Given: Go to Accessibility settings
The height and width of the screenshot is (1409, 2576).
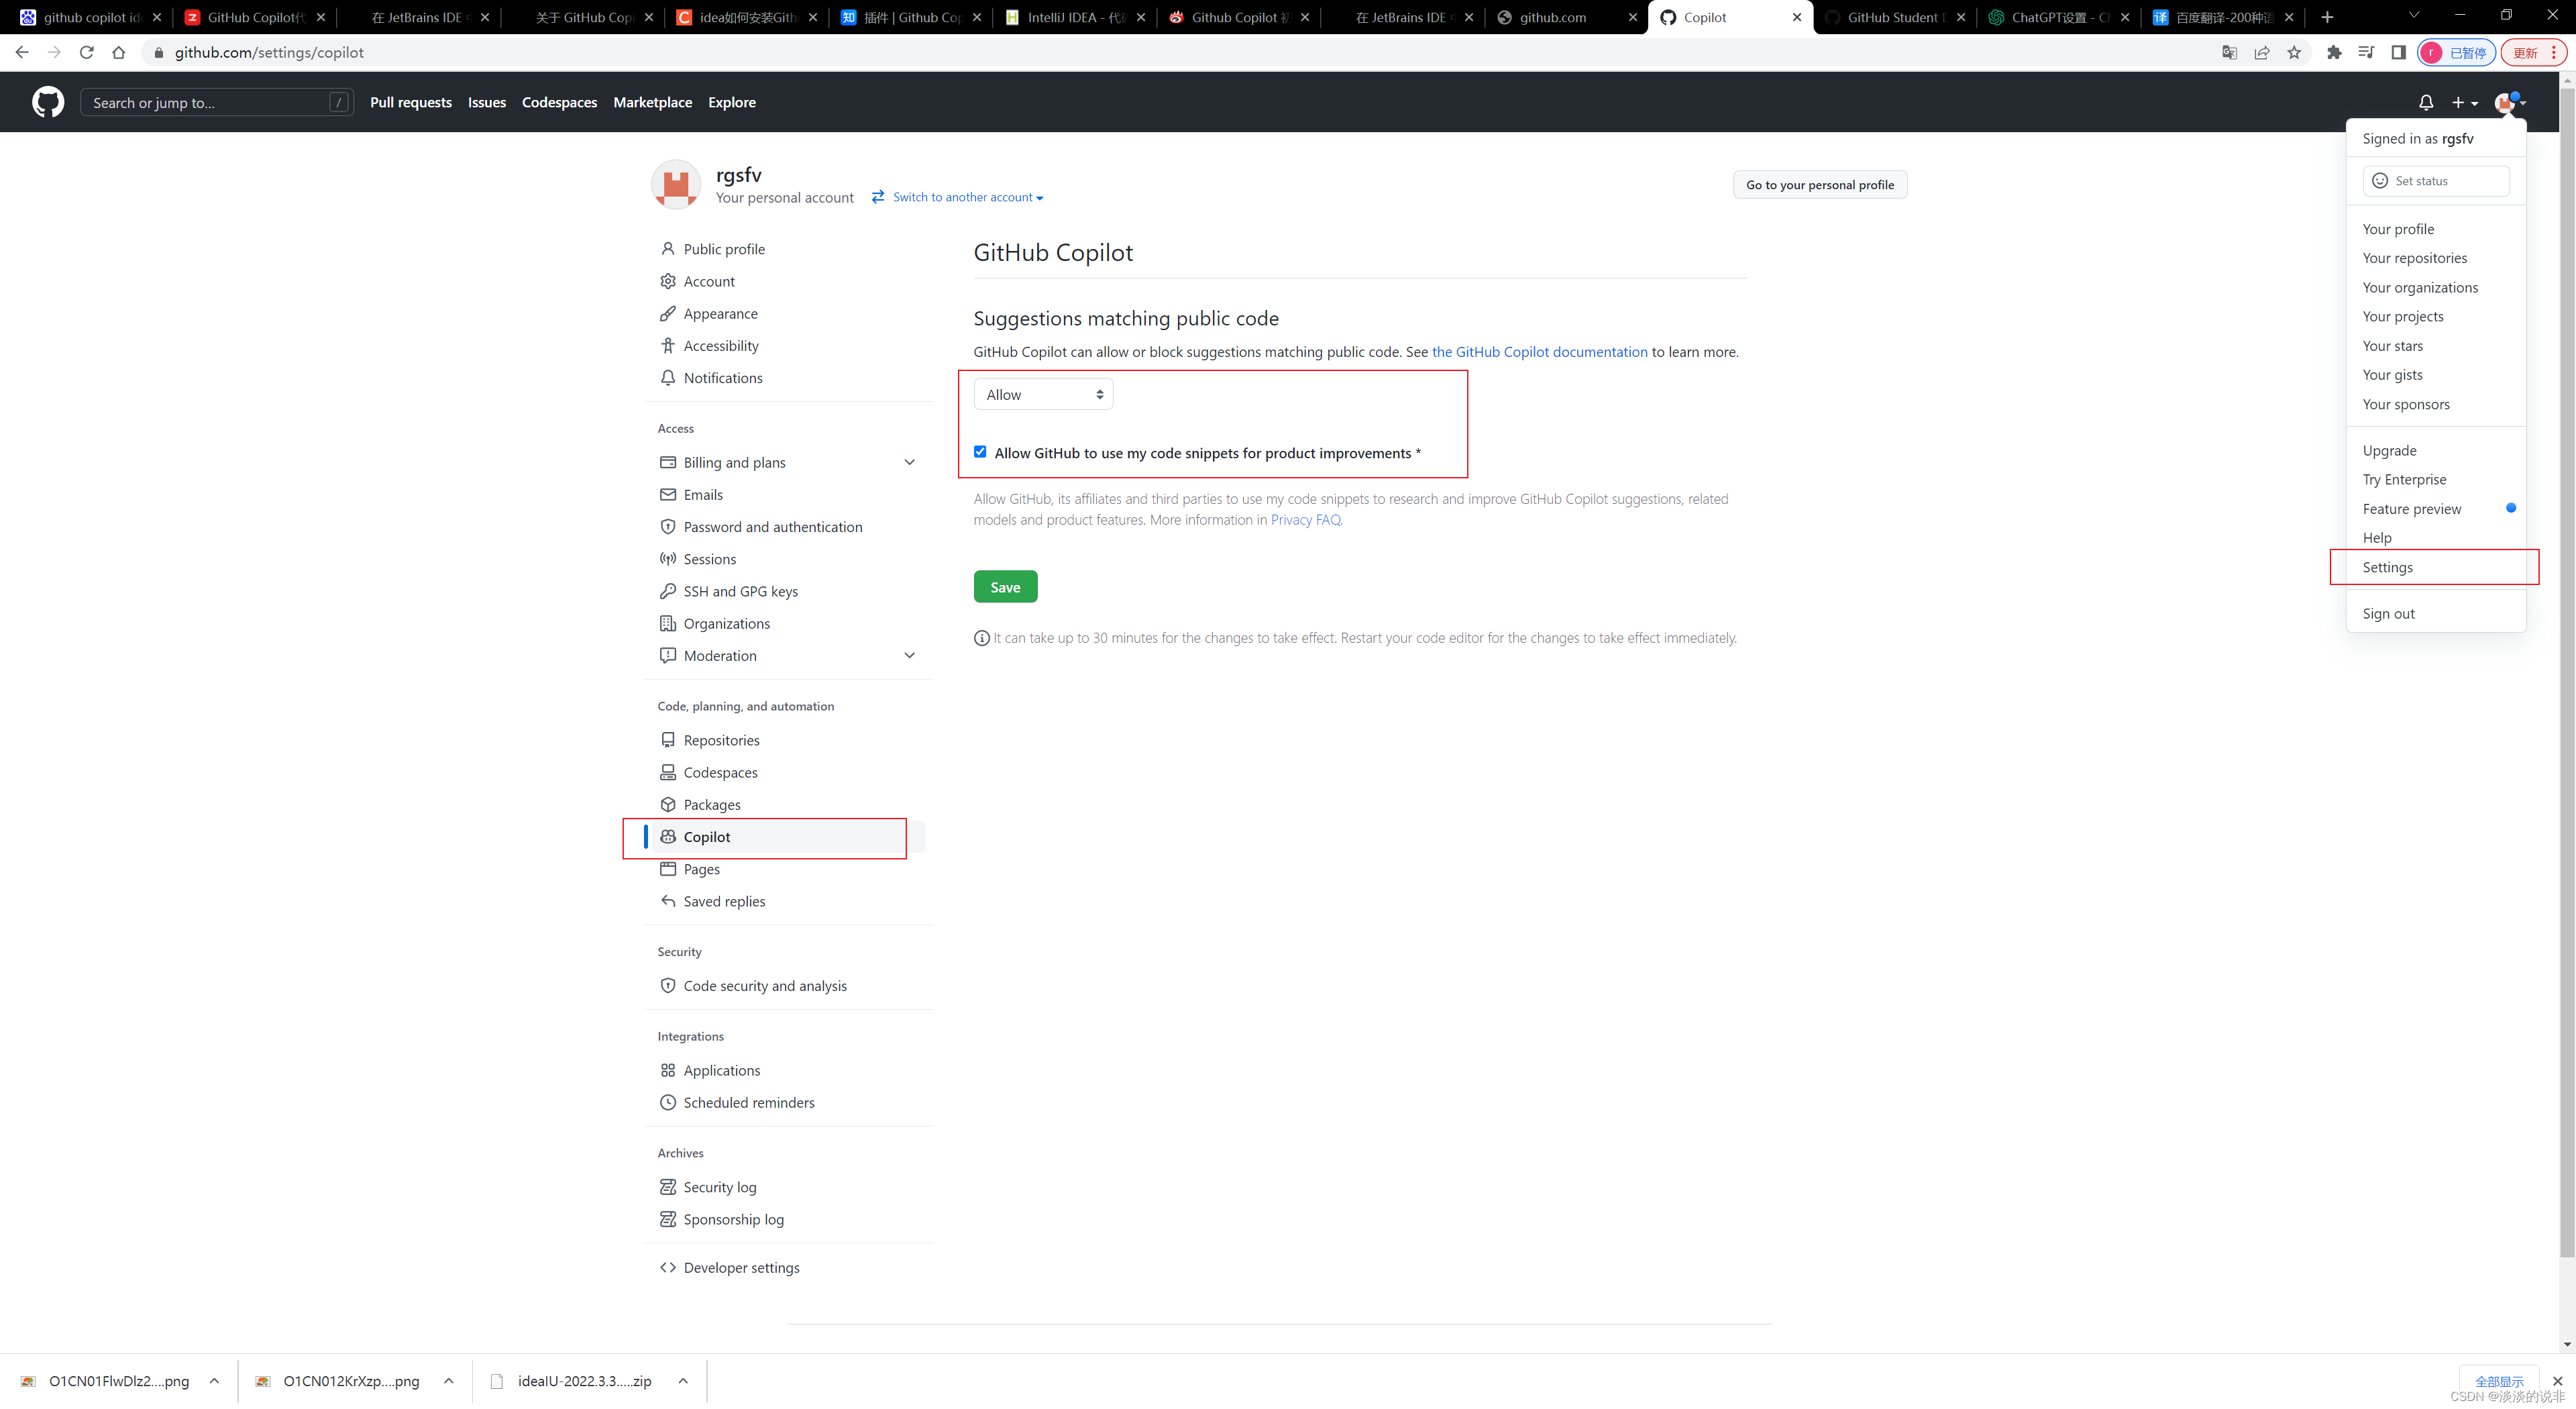Looking at the screenshot, I should (x=721, y=345).
